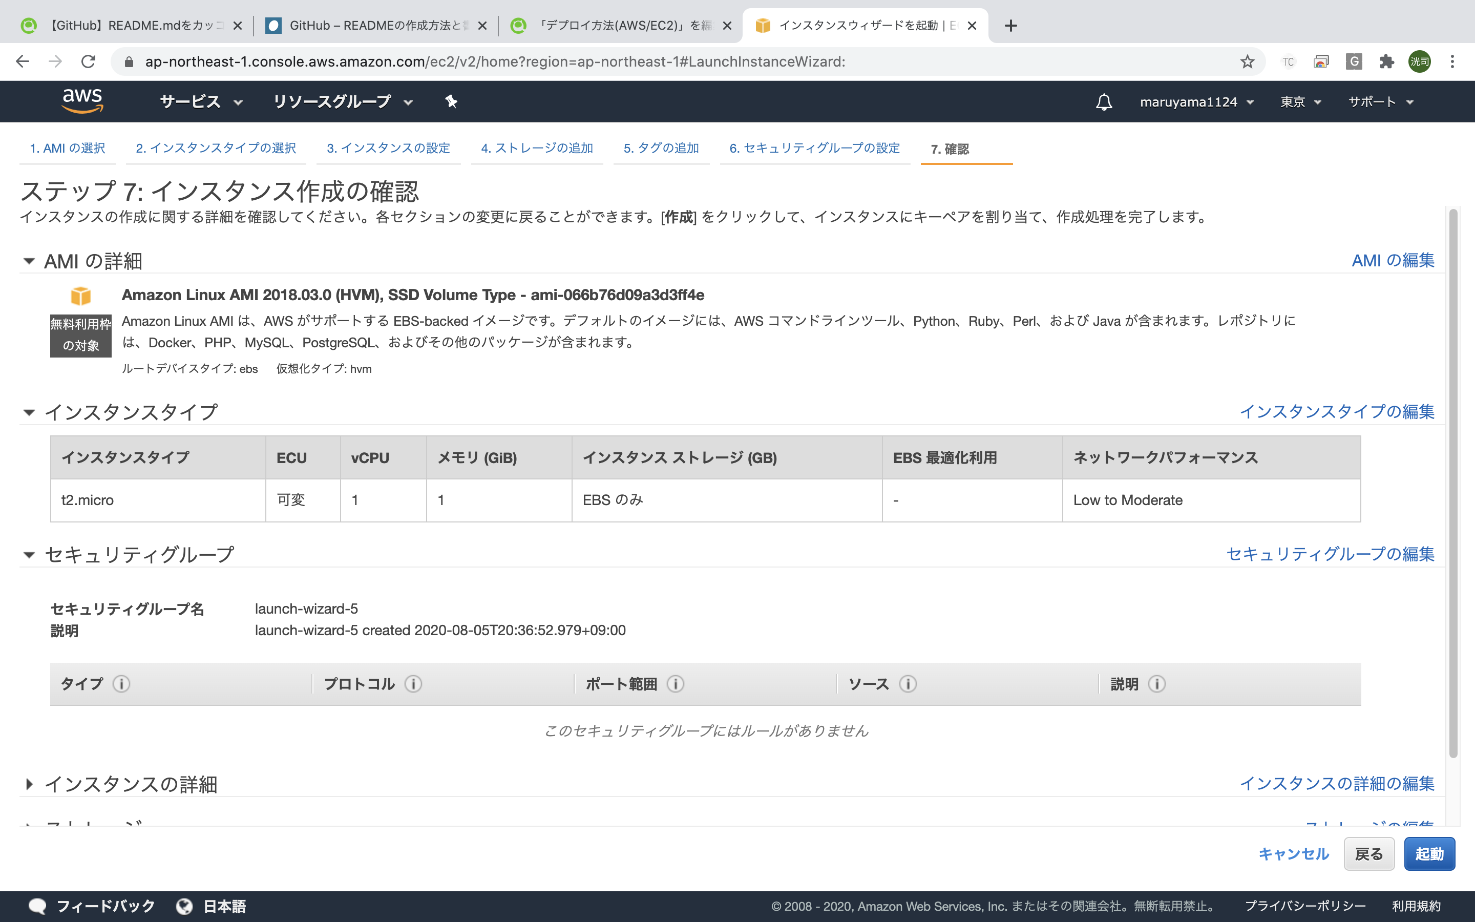Collapse the インスタンスタイプ section
This screenshot has width=1475, height=922.
click(x=28, y=413)
